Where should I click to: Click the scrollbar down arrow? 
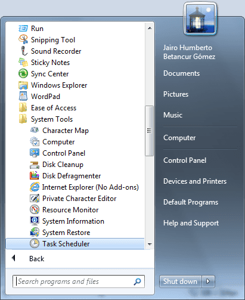click(150, 245)
